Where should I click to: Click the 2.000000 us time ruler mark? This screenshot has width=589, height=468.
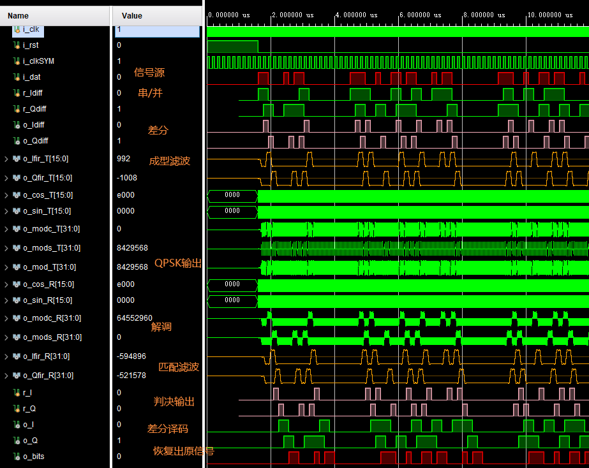pos(292,15)
